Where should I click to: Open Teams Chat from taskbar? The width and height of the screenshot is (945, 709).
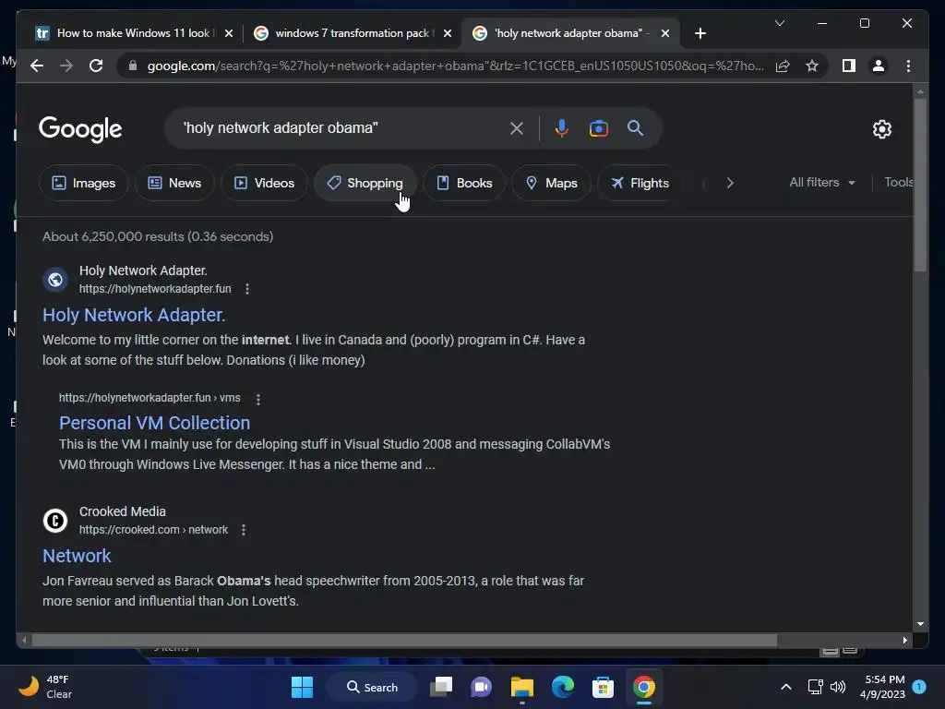click(x=481, y=687)
